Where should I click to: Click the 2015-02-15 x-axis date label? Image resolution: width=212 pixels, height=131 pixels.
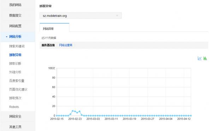(57, 119)
